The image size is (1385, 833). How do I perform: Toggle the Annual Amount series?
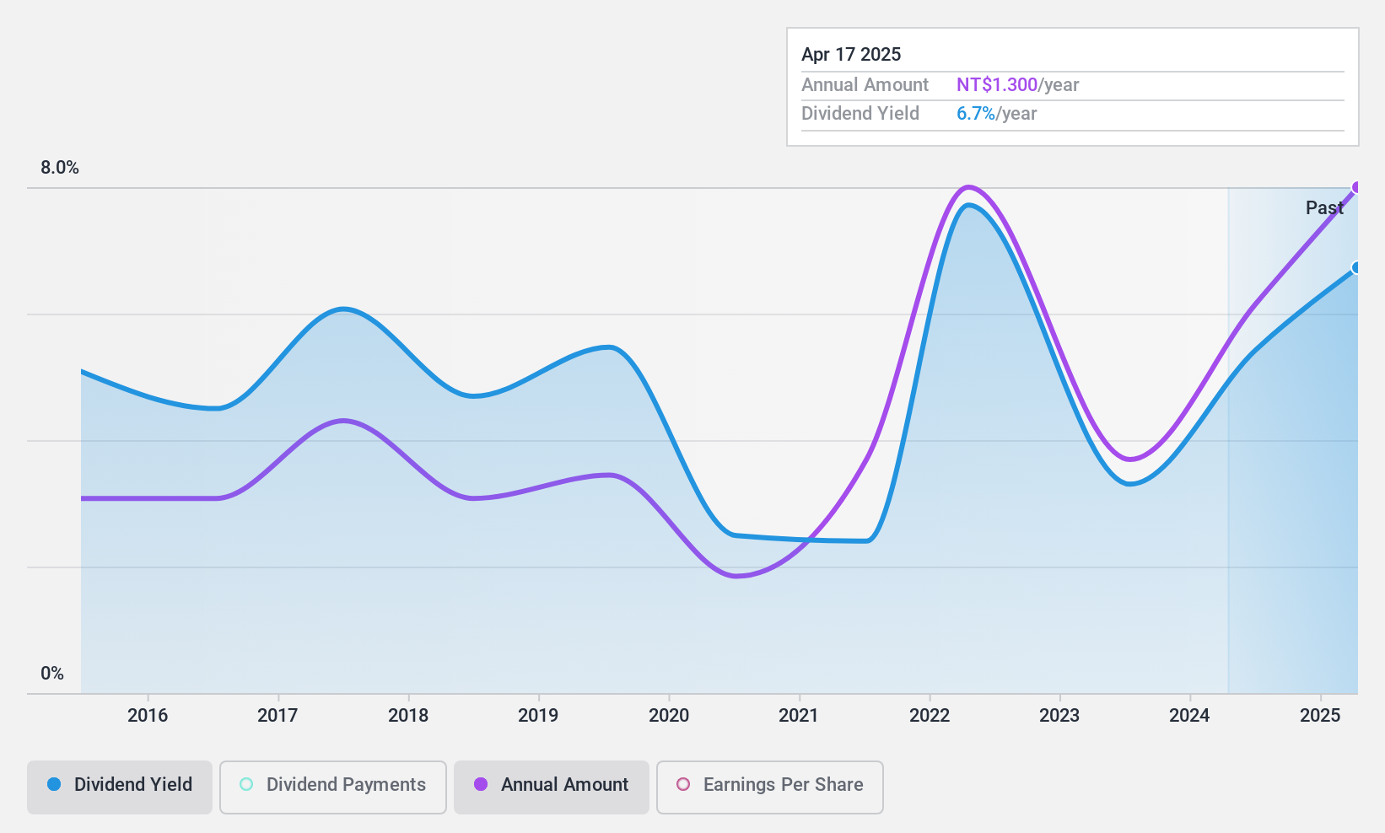[x=552, y=787]
